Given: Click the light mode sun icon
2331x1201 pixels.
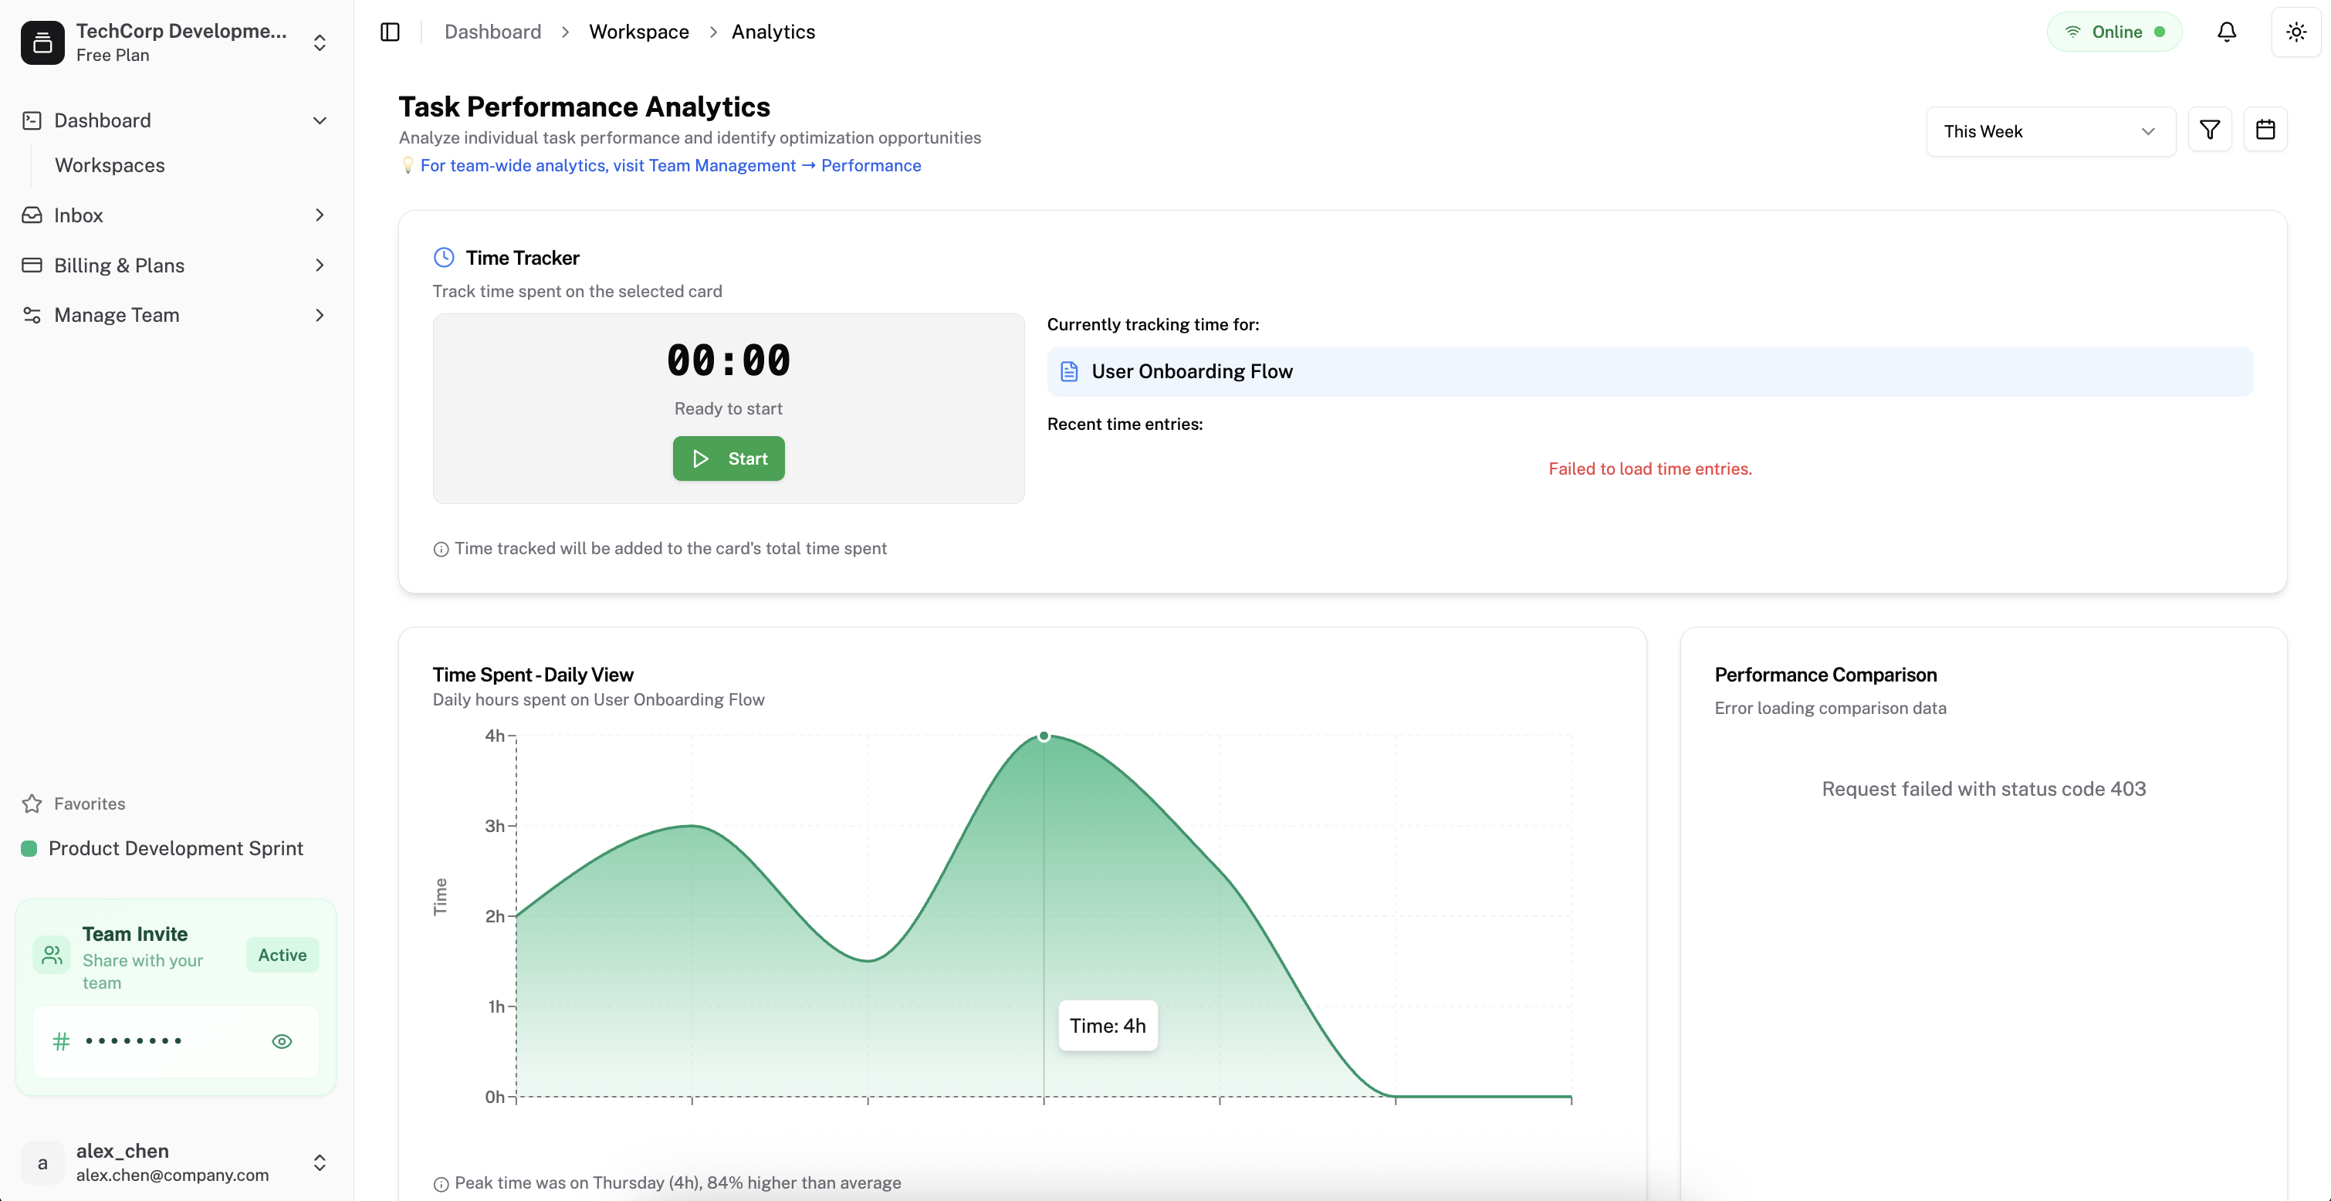Looking at the screenshot, I should coord(2295,31).
